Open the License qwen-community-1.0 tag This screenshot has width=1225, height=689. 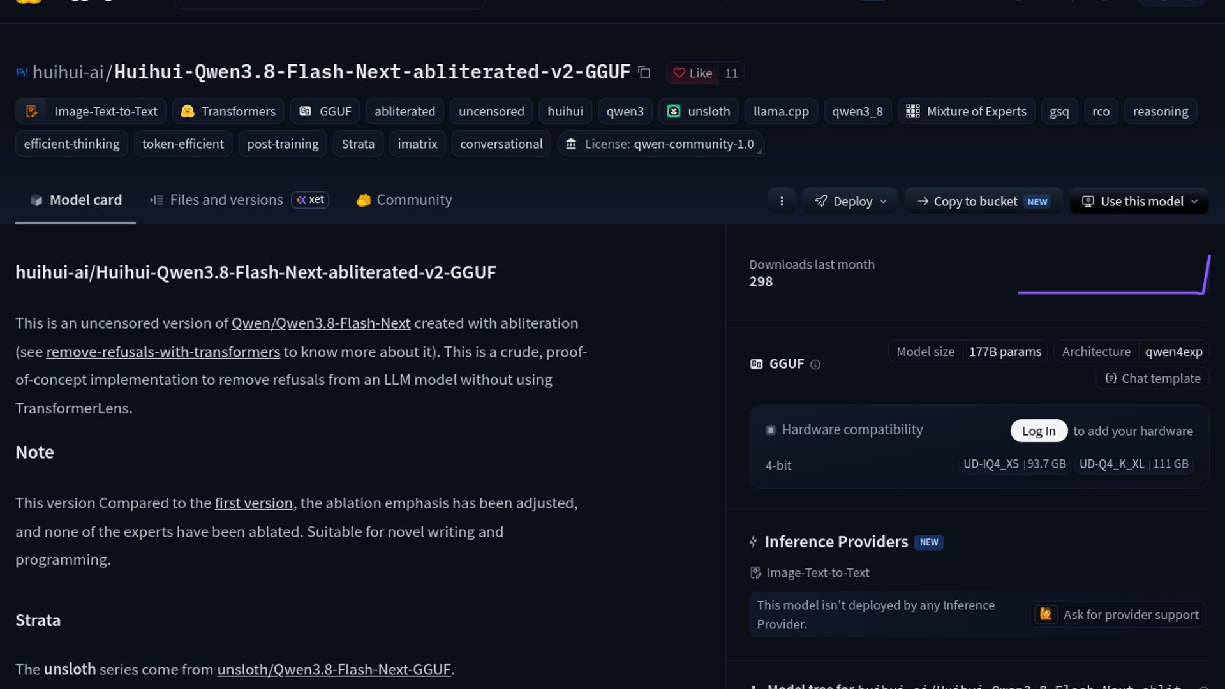[x=660, y=144]
